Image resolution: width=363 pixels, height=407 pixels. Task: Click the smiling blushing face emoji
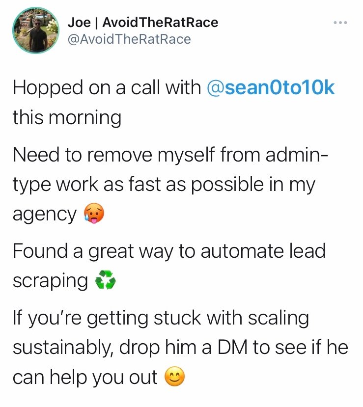[175, 377]
